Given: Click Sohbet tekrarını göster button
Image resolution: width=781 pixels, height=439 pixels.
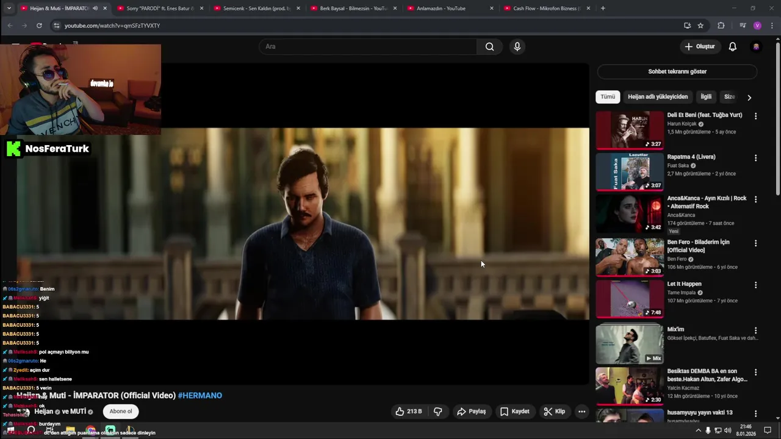Looking at the screenshot, I should 677,71.
